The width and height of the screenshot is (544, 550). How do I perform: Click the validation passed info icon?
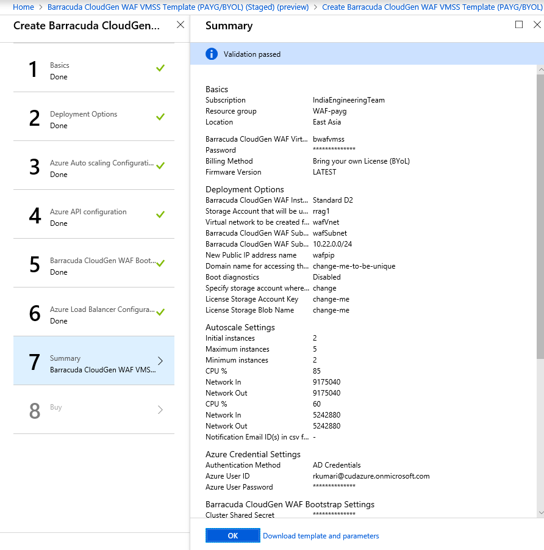(212, 54)
